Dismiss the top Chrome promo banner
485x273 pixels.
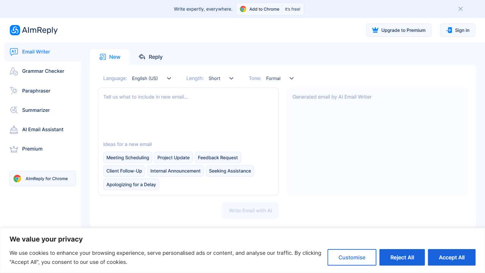[460, 9]
